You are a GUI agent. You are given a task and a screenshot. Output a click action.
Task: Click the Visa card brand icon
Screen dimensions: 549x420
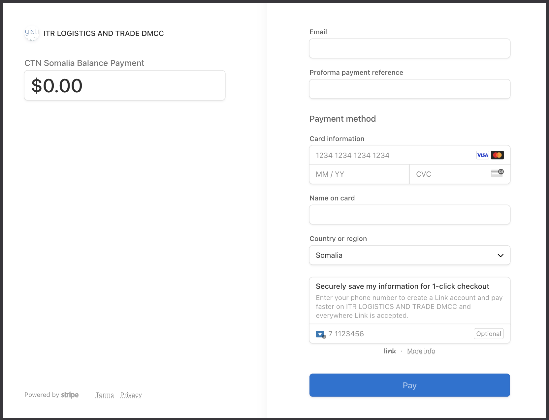point(482,155)
